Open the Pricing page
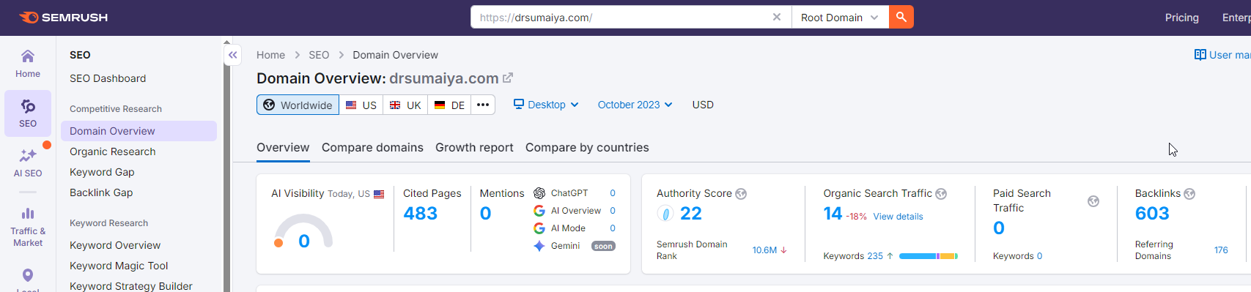The width and height of the screenshot is (1251, 292). 1182,18
